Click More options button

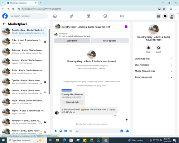point(110,41)
